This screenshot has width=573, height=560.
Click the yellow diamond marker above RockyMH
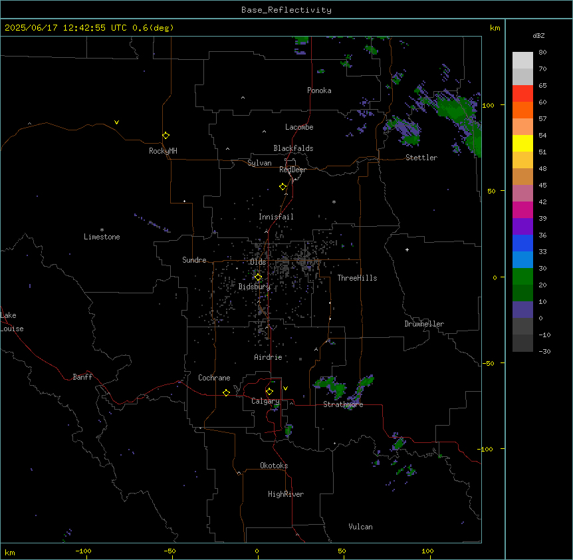point(166,136)
